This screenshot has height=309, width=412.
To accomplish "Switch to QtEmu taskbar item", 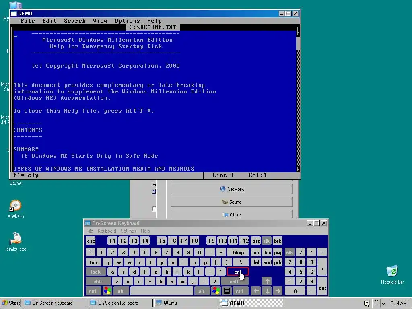I will 185,303.
